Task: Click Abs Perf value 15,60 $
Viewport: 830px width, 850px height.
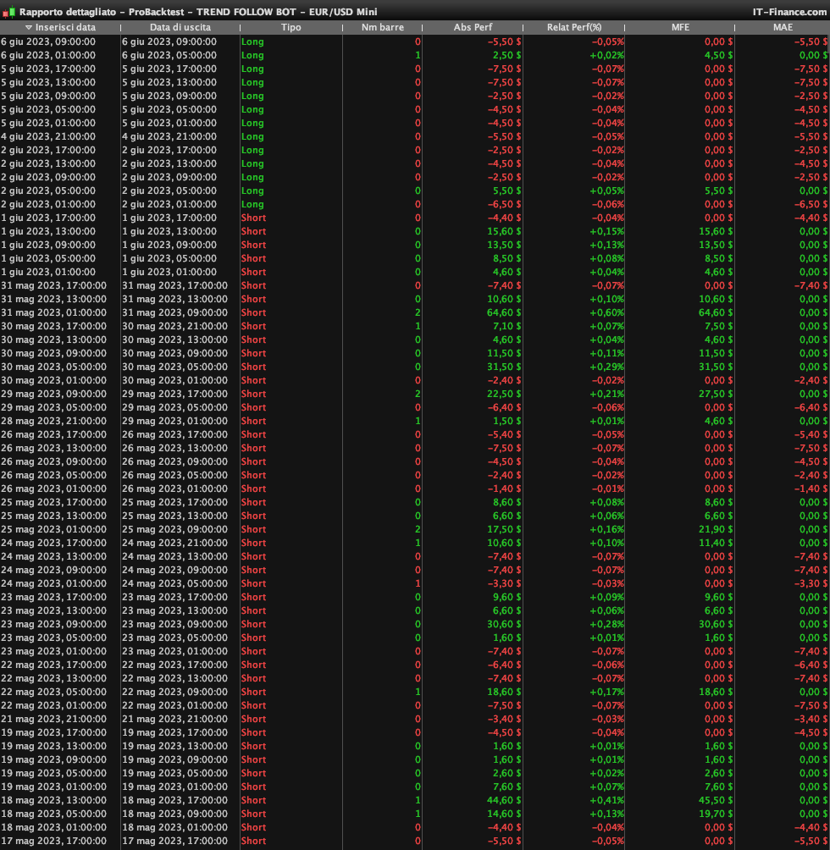Action: [504, 231]
